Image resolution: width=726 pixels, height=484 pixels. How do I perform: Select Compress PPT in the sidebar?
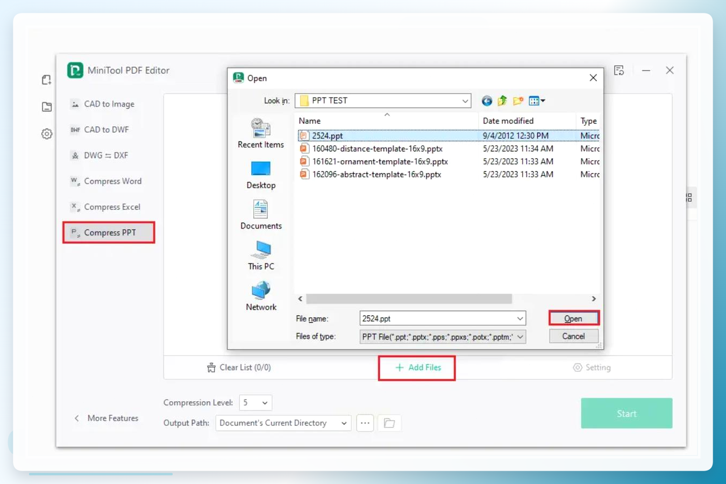[x=109, y=233]
